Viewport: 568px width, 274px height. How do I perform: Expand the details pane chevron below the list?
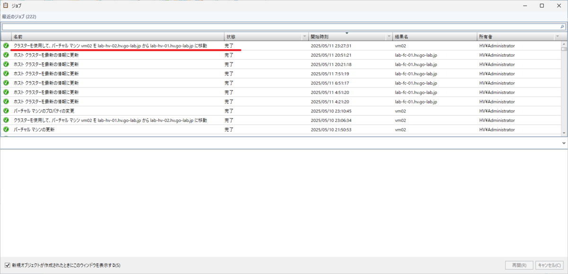coord(564,143)
